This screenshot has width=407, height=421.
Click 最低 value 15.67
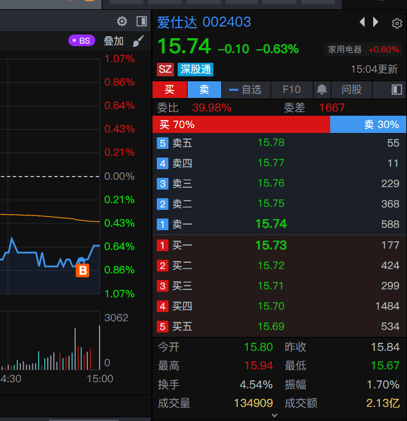tap(385, 366)
